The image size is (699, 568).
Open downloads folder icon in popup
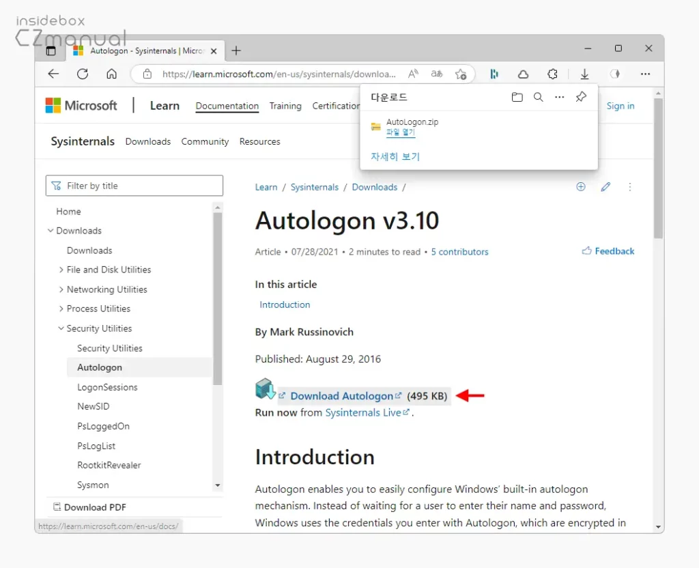click(517, 98)
